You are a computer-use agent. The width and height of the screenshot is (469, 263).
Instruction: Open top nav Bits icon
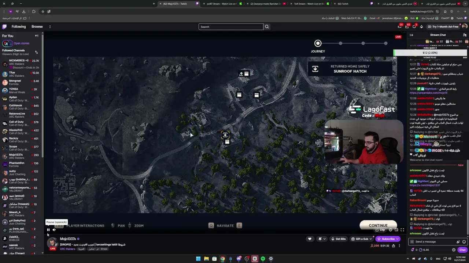421,27
